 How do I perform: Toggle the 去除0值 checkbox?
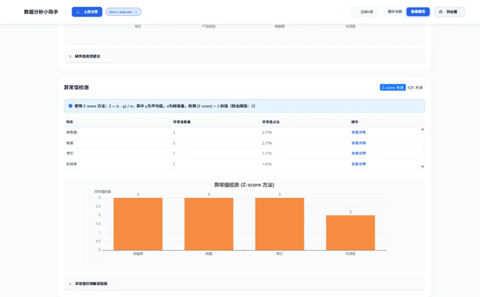coord(356,12)
